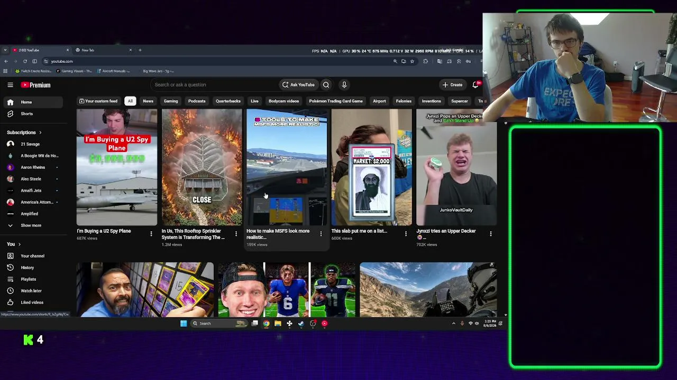Viewport: 677px width, 380px height.
Task: Open the MARKET: $2,000 slab short thumbnail
Action: [x=371, y=167]
